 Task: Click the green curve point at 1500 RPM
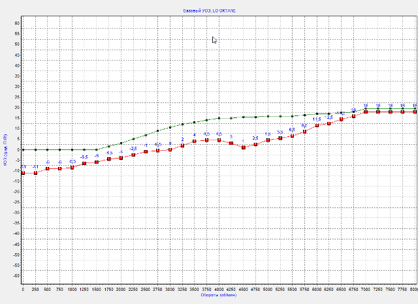(x=97, y=149)
